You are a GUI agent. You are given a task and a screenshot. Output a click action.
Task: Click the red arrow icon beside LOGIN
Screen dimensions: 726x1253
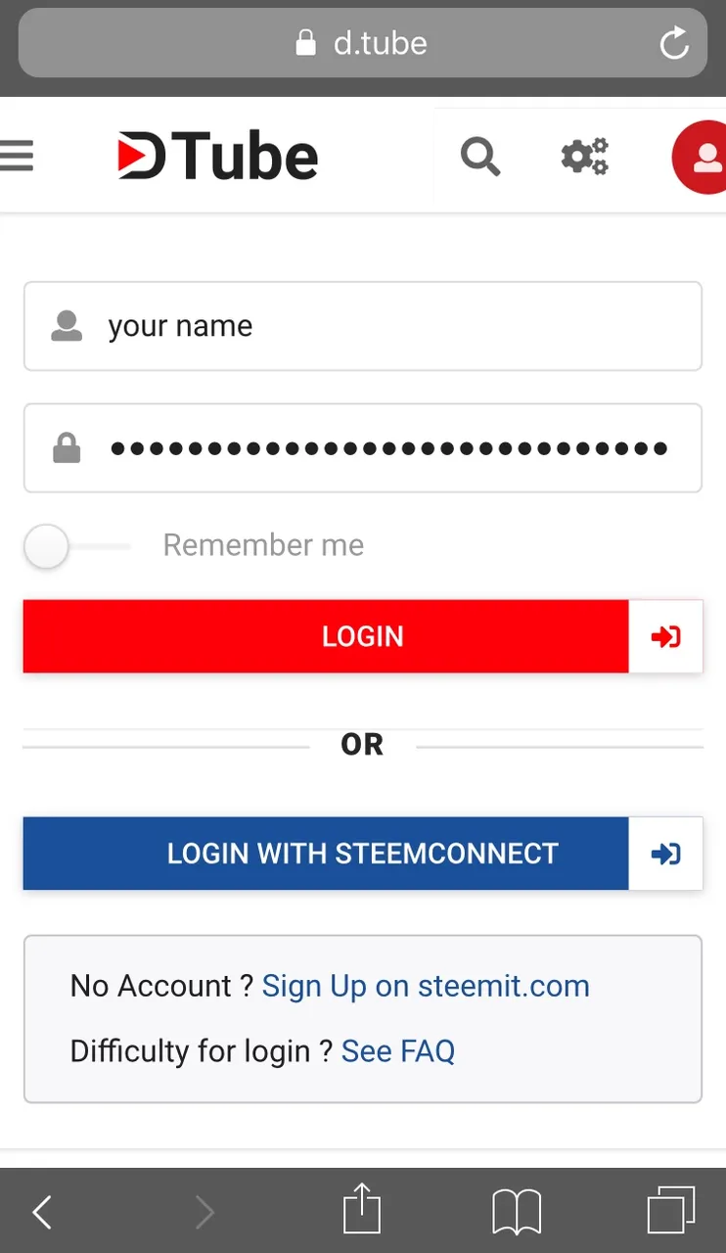coord(665,636)
